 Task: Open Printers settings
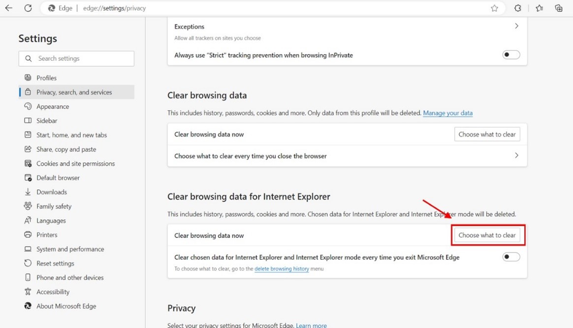47,235
